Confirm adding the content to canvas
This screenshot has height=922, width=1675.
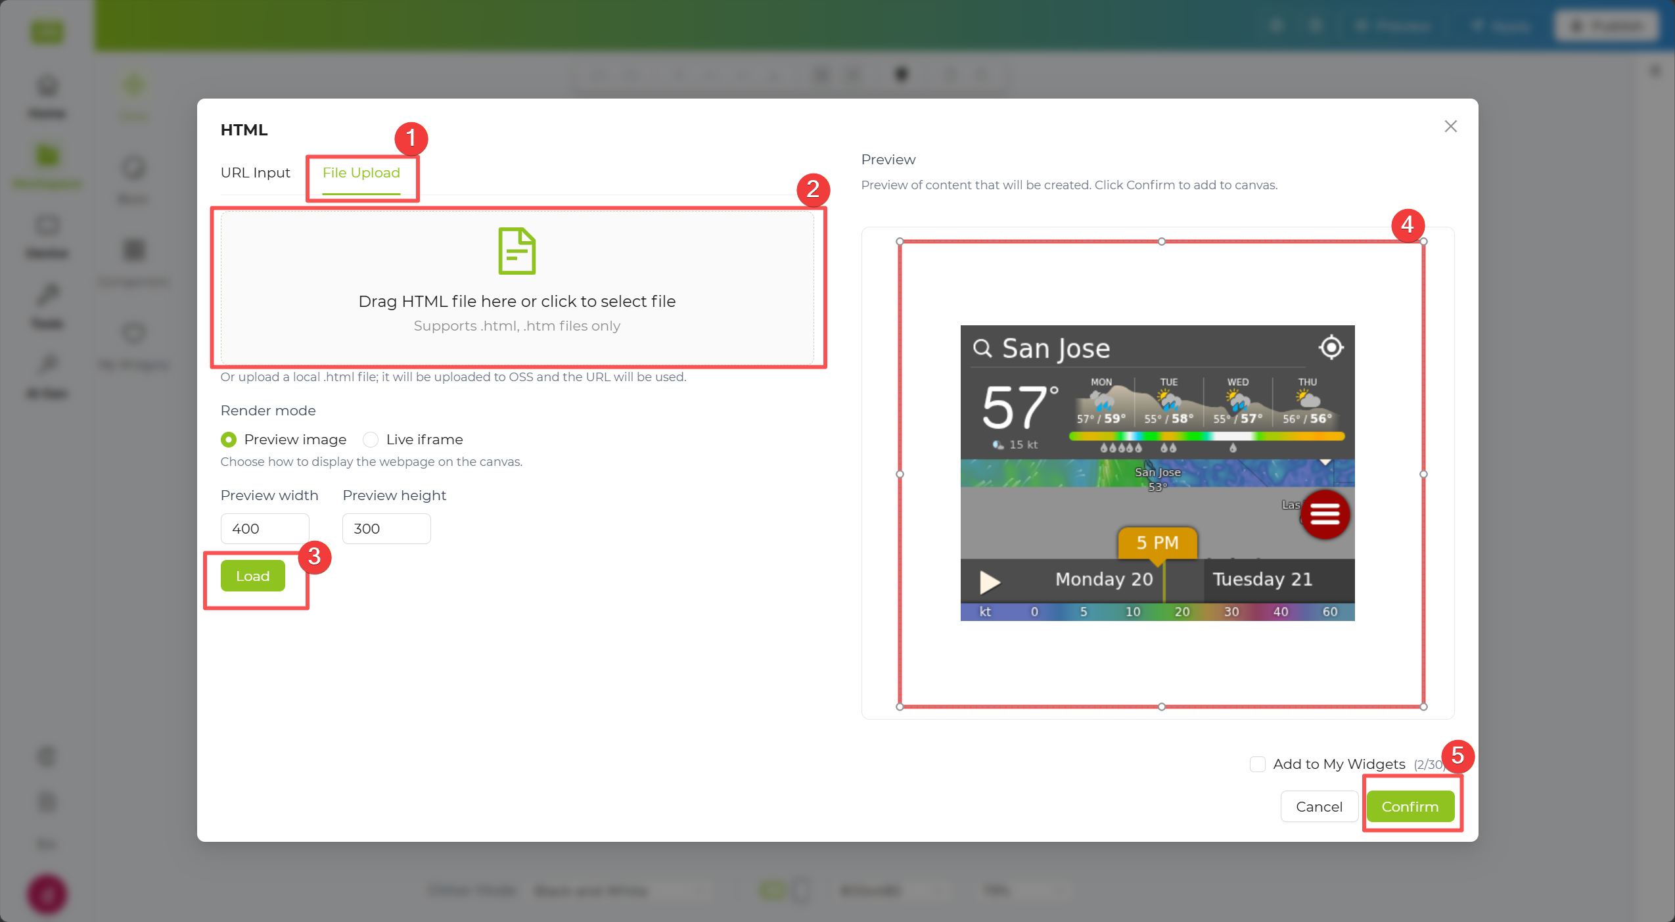pyautogui.click(x=1410, y=806)
